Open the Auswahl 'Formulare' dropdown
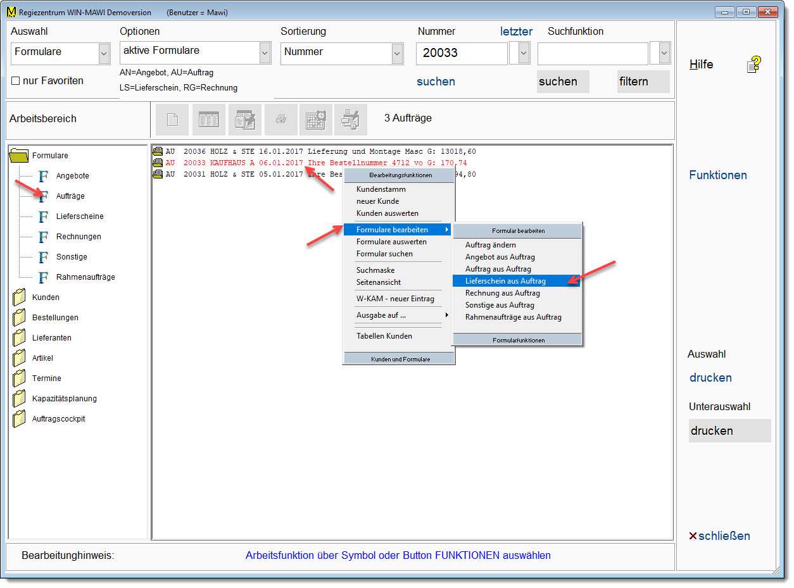This screenshot has height=588, width=794. tap(104, 54)
